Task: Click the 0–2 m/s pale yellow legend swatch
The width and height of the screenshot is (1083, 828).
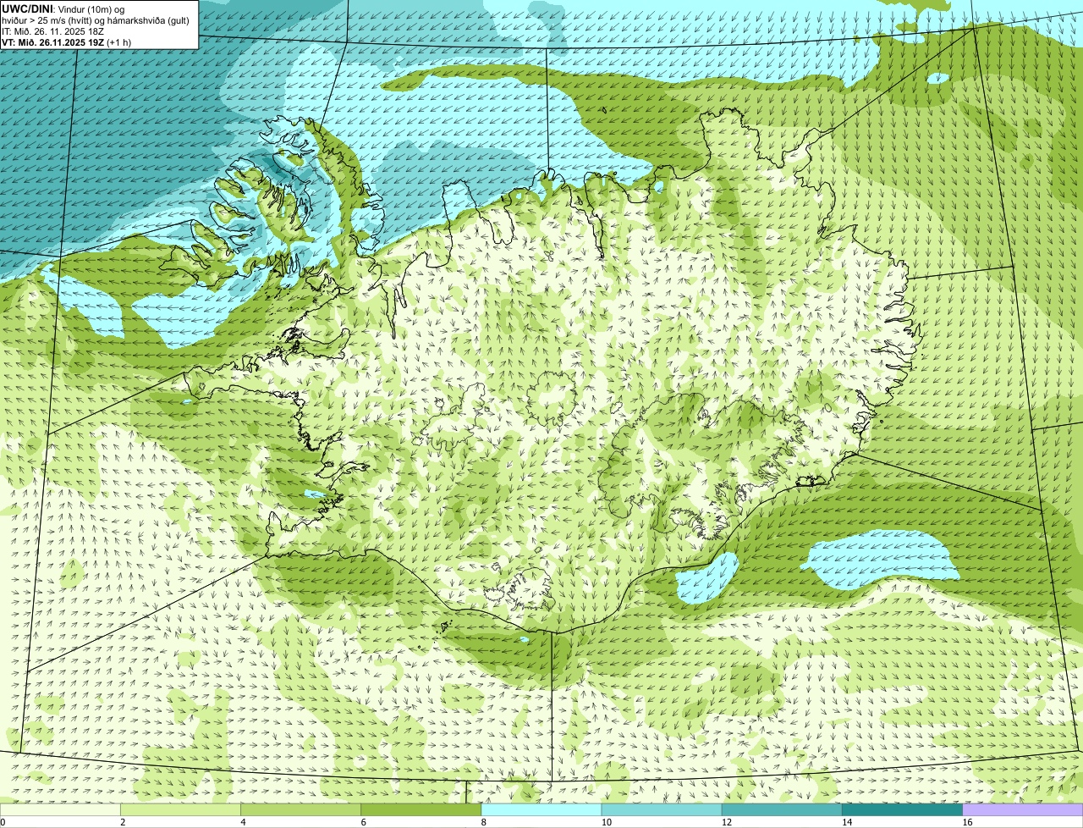Action: coord(60,809)
